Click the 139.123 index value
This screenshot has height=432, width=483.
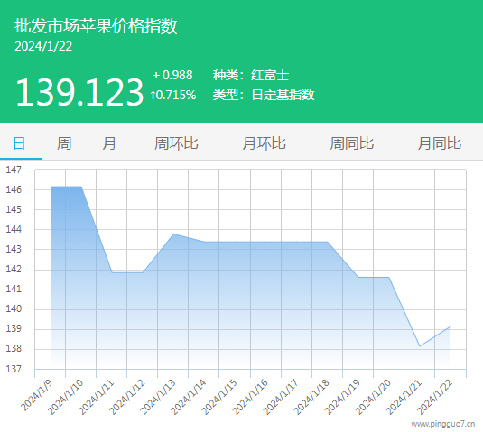79,92
